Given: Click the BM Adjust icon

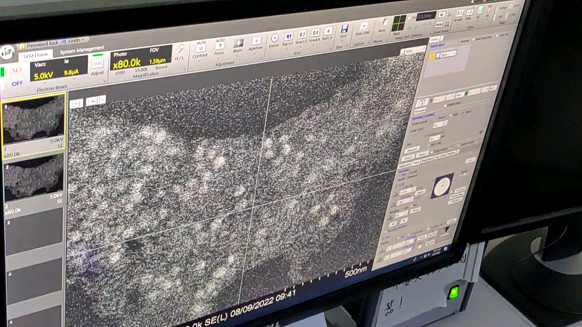Looking at the screenshot, I should [98, 64].
